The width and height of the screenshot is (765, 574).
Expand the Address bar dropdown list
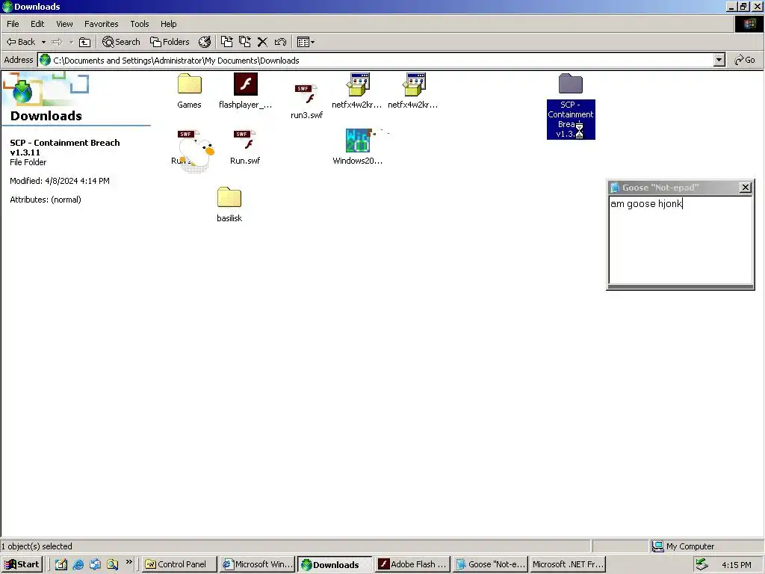[719, 60]
